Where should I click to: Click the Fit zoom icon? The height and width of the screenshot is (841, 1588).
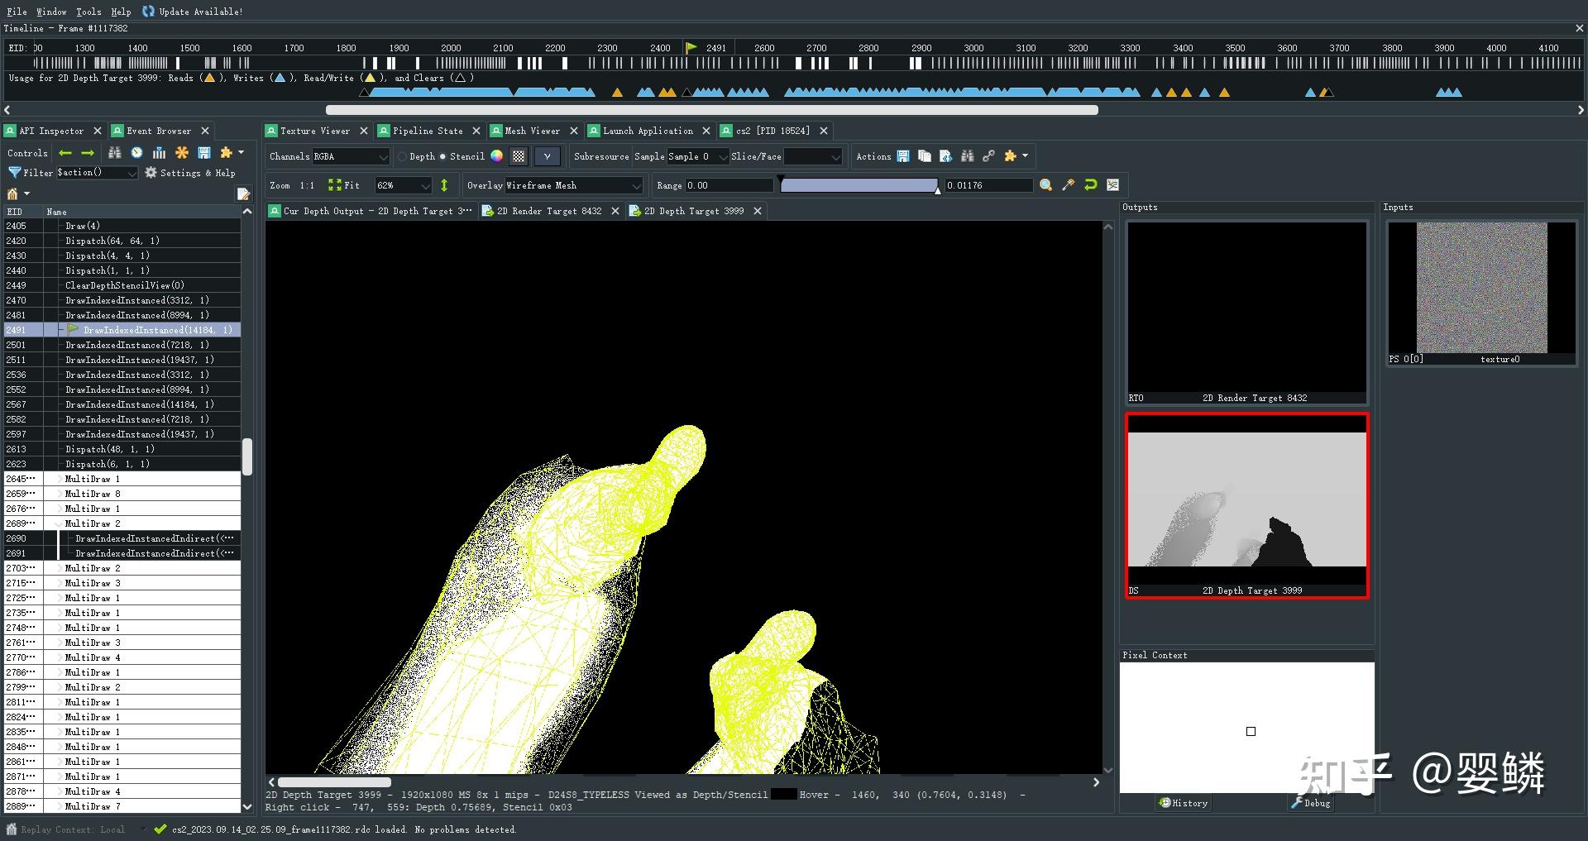[x=334, y=185]
